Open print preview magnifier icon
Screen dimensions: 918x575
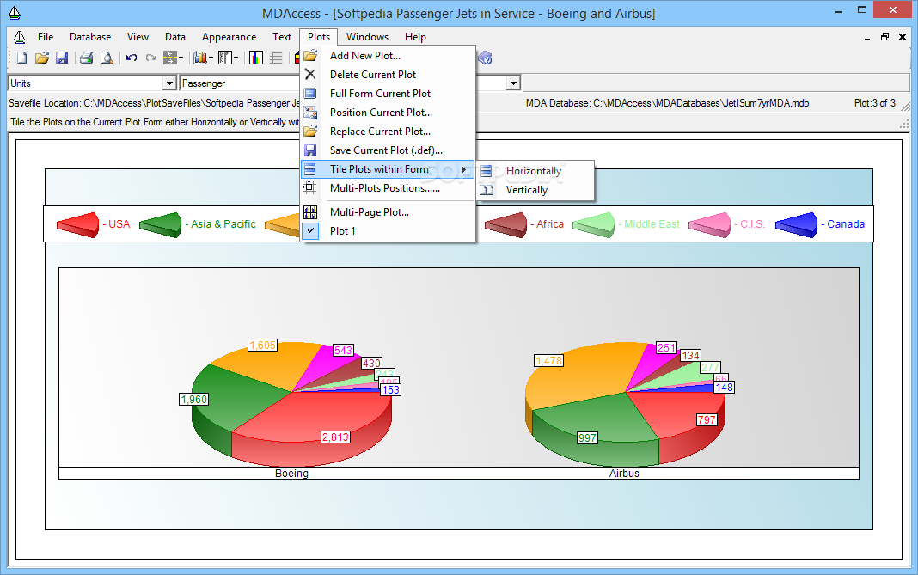pyautogui.click(x=107, y=58)
